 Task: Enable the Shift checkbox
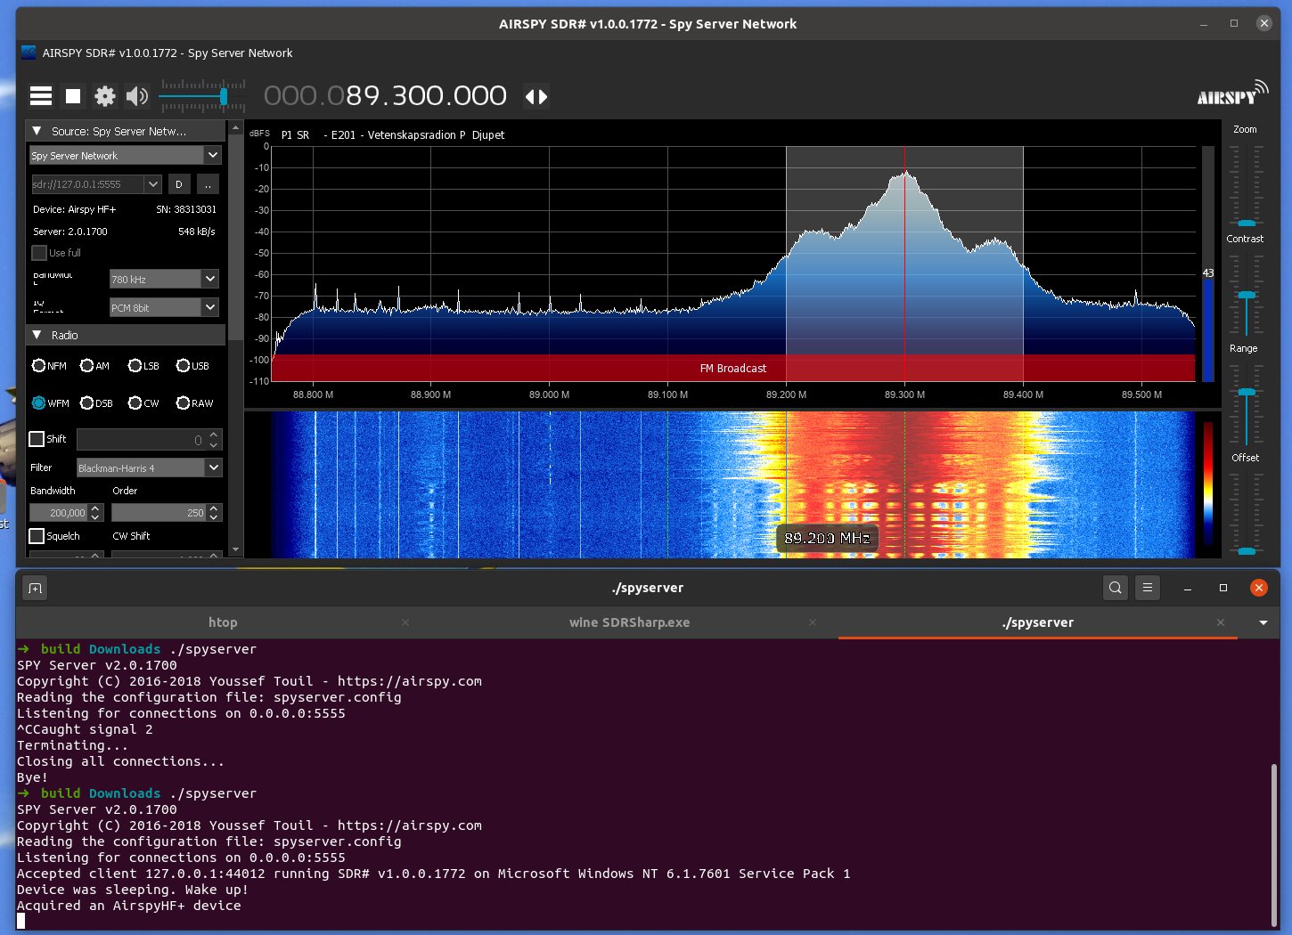tap(37, 439)
